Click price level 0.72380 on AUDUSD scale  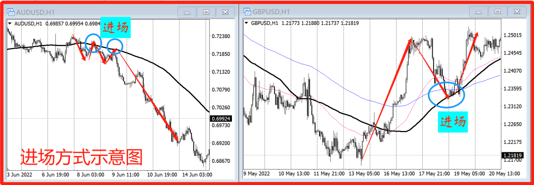point(221,36)
